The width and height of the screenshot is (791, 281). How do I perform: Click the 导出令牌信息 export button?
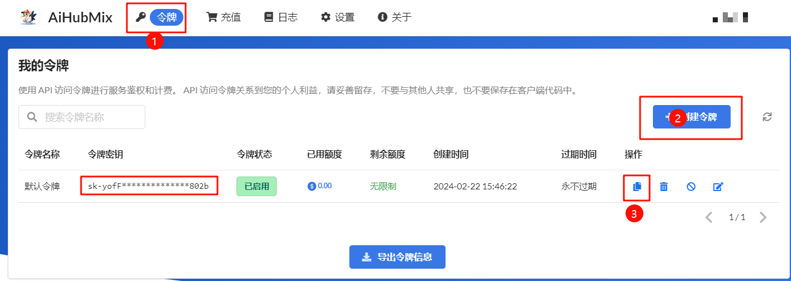(397, 257)
